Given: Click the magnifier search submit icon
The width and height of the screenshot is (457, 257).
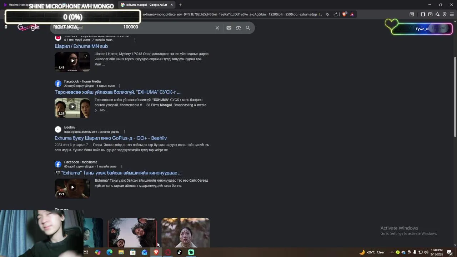Looking at the screenshot, I should point(248,28).
